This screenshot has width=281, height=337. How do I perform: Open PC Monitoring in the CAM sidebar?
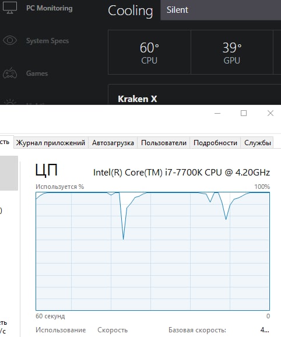pyautogui.click(x=49, y=8)
